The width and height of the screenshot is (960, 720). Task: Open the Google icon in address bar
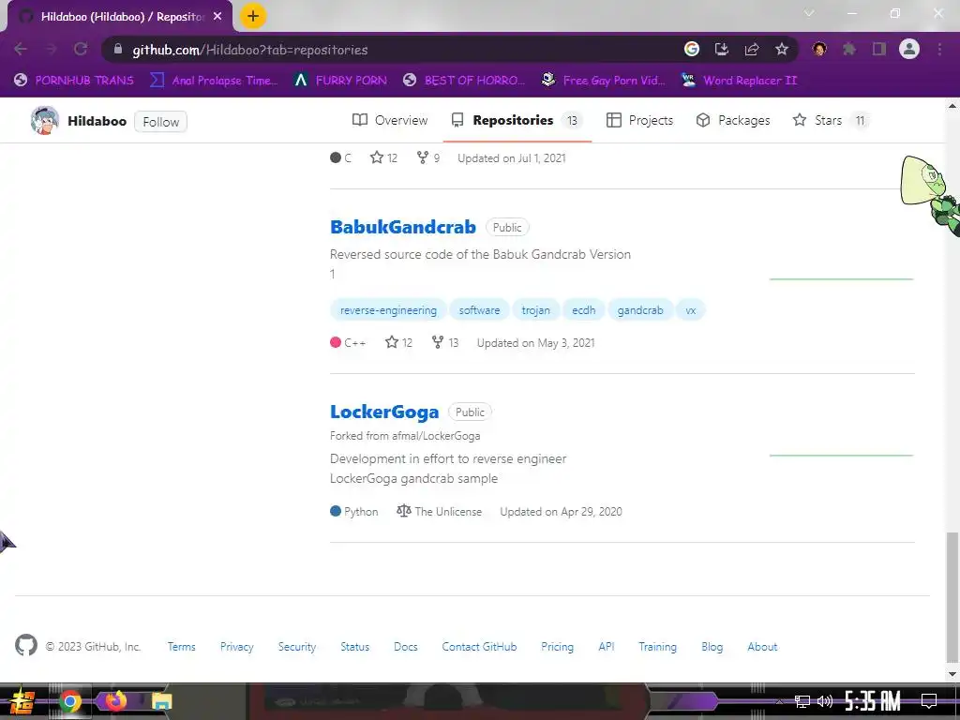(691, 49)
